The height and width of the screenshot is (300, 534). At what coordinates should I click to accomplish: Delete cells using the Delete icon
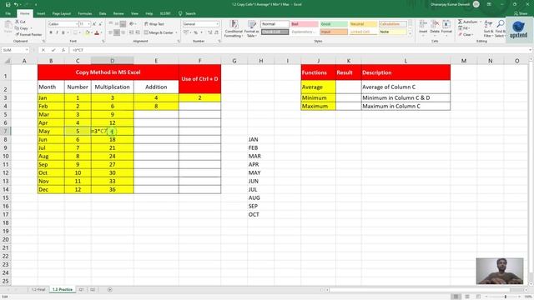click(435, 27)
